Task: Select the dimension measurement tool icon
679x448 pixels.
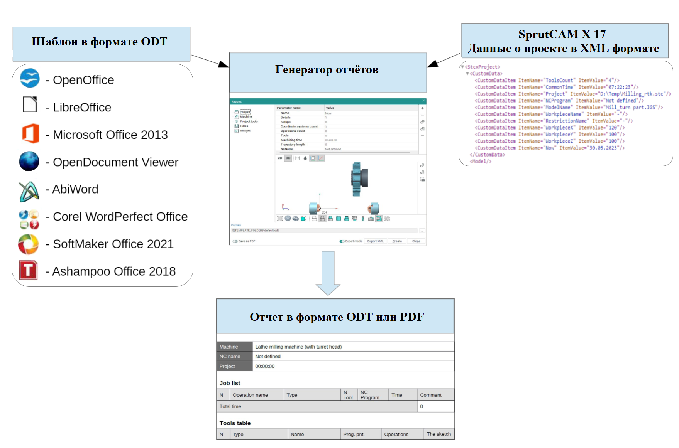Action: coord(297,158)
